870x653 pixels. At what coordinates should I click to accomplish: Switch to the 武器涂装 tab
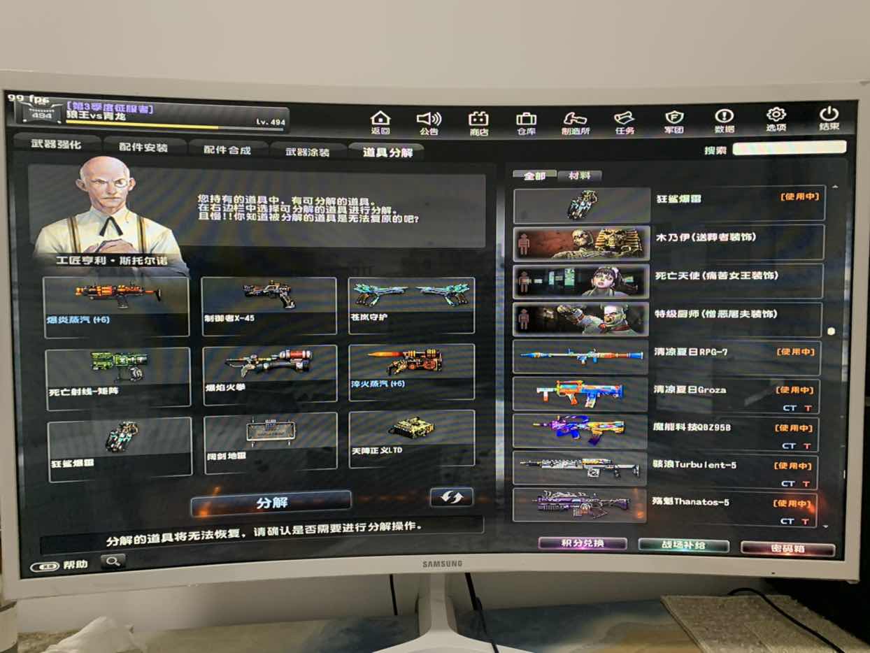[308, 151]
